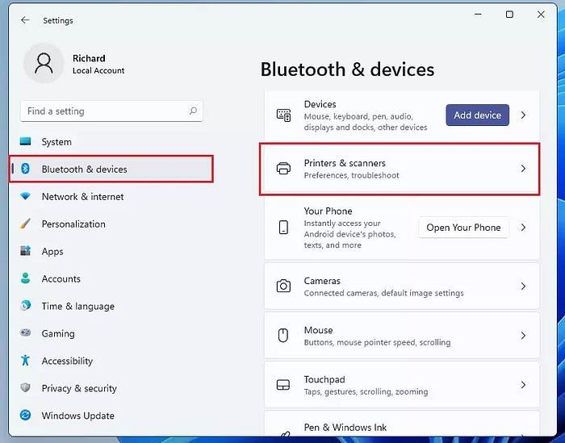This screenshot has width=565, height=443.
Task: Open Accessibility settings
Action: (x=111, y=361)
